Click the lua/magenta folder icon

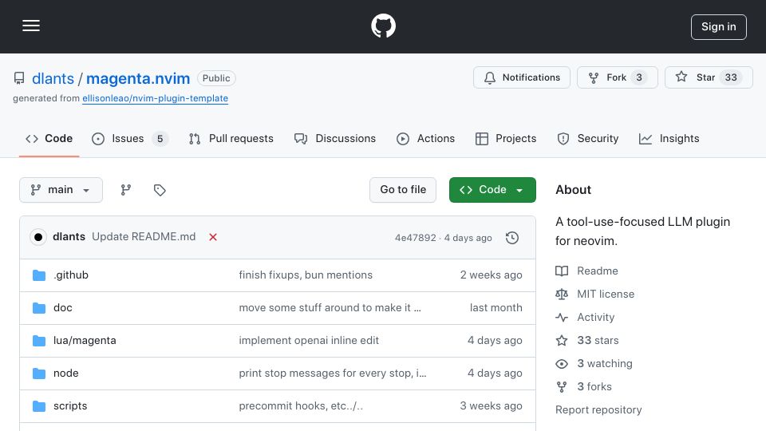click(39, 341)
